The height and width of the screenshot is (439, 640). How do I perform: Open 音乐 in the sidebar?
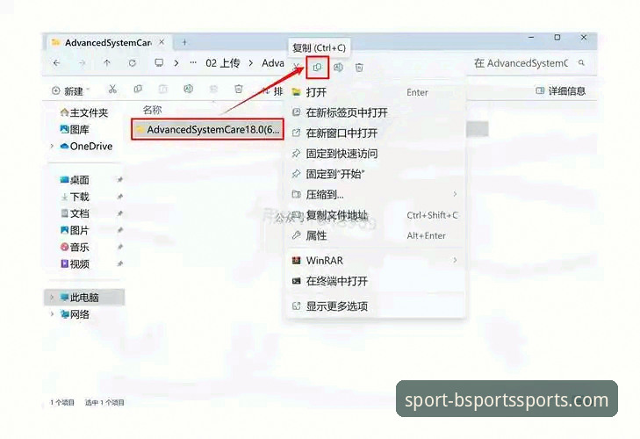pos(75,247)
